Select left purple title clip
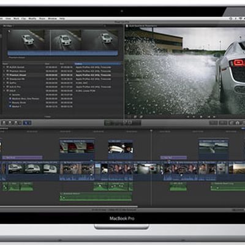245x245 pixels. tap(22, 157)
